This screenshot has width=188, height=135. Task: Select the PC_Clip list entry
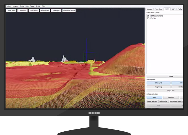153,18
